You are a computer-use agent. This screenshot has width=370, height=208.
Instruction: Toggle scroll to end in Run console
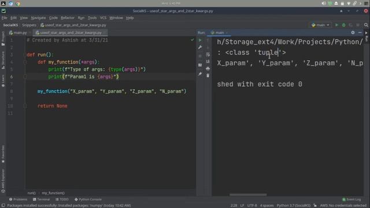(x=208, y=62)
